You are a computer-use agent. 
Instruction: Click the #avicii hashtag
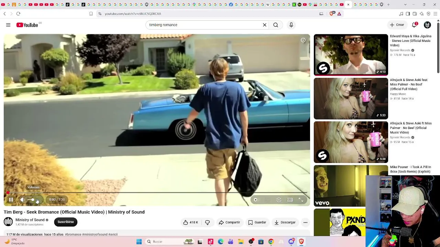[113, 235]
